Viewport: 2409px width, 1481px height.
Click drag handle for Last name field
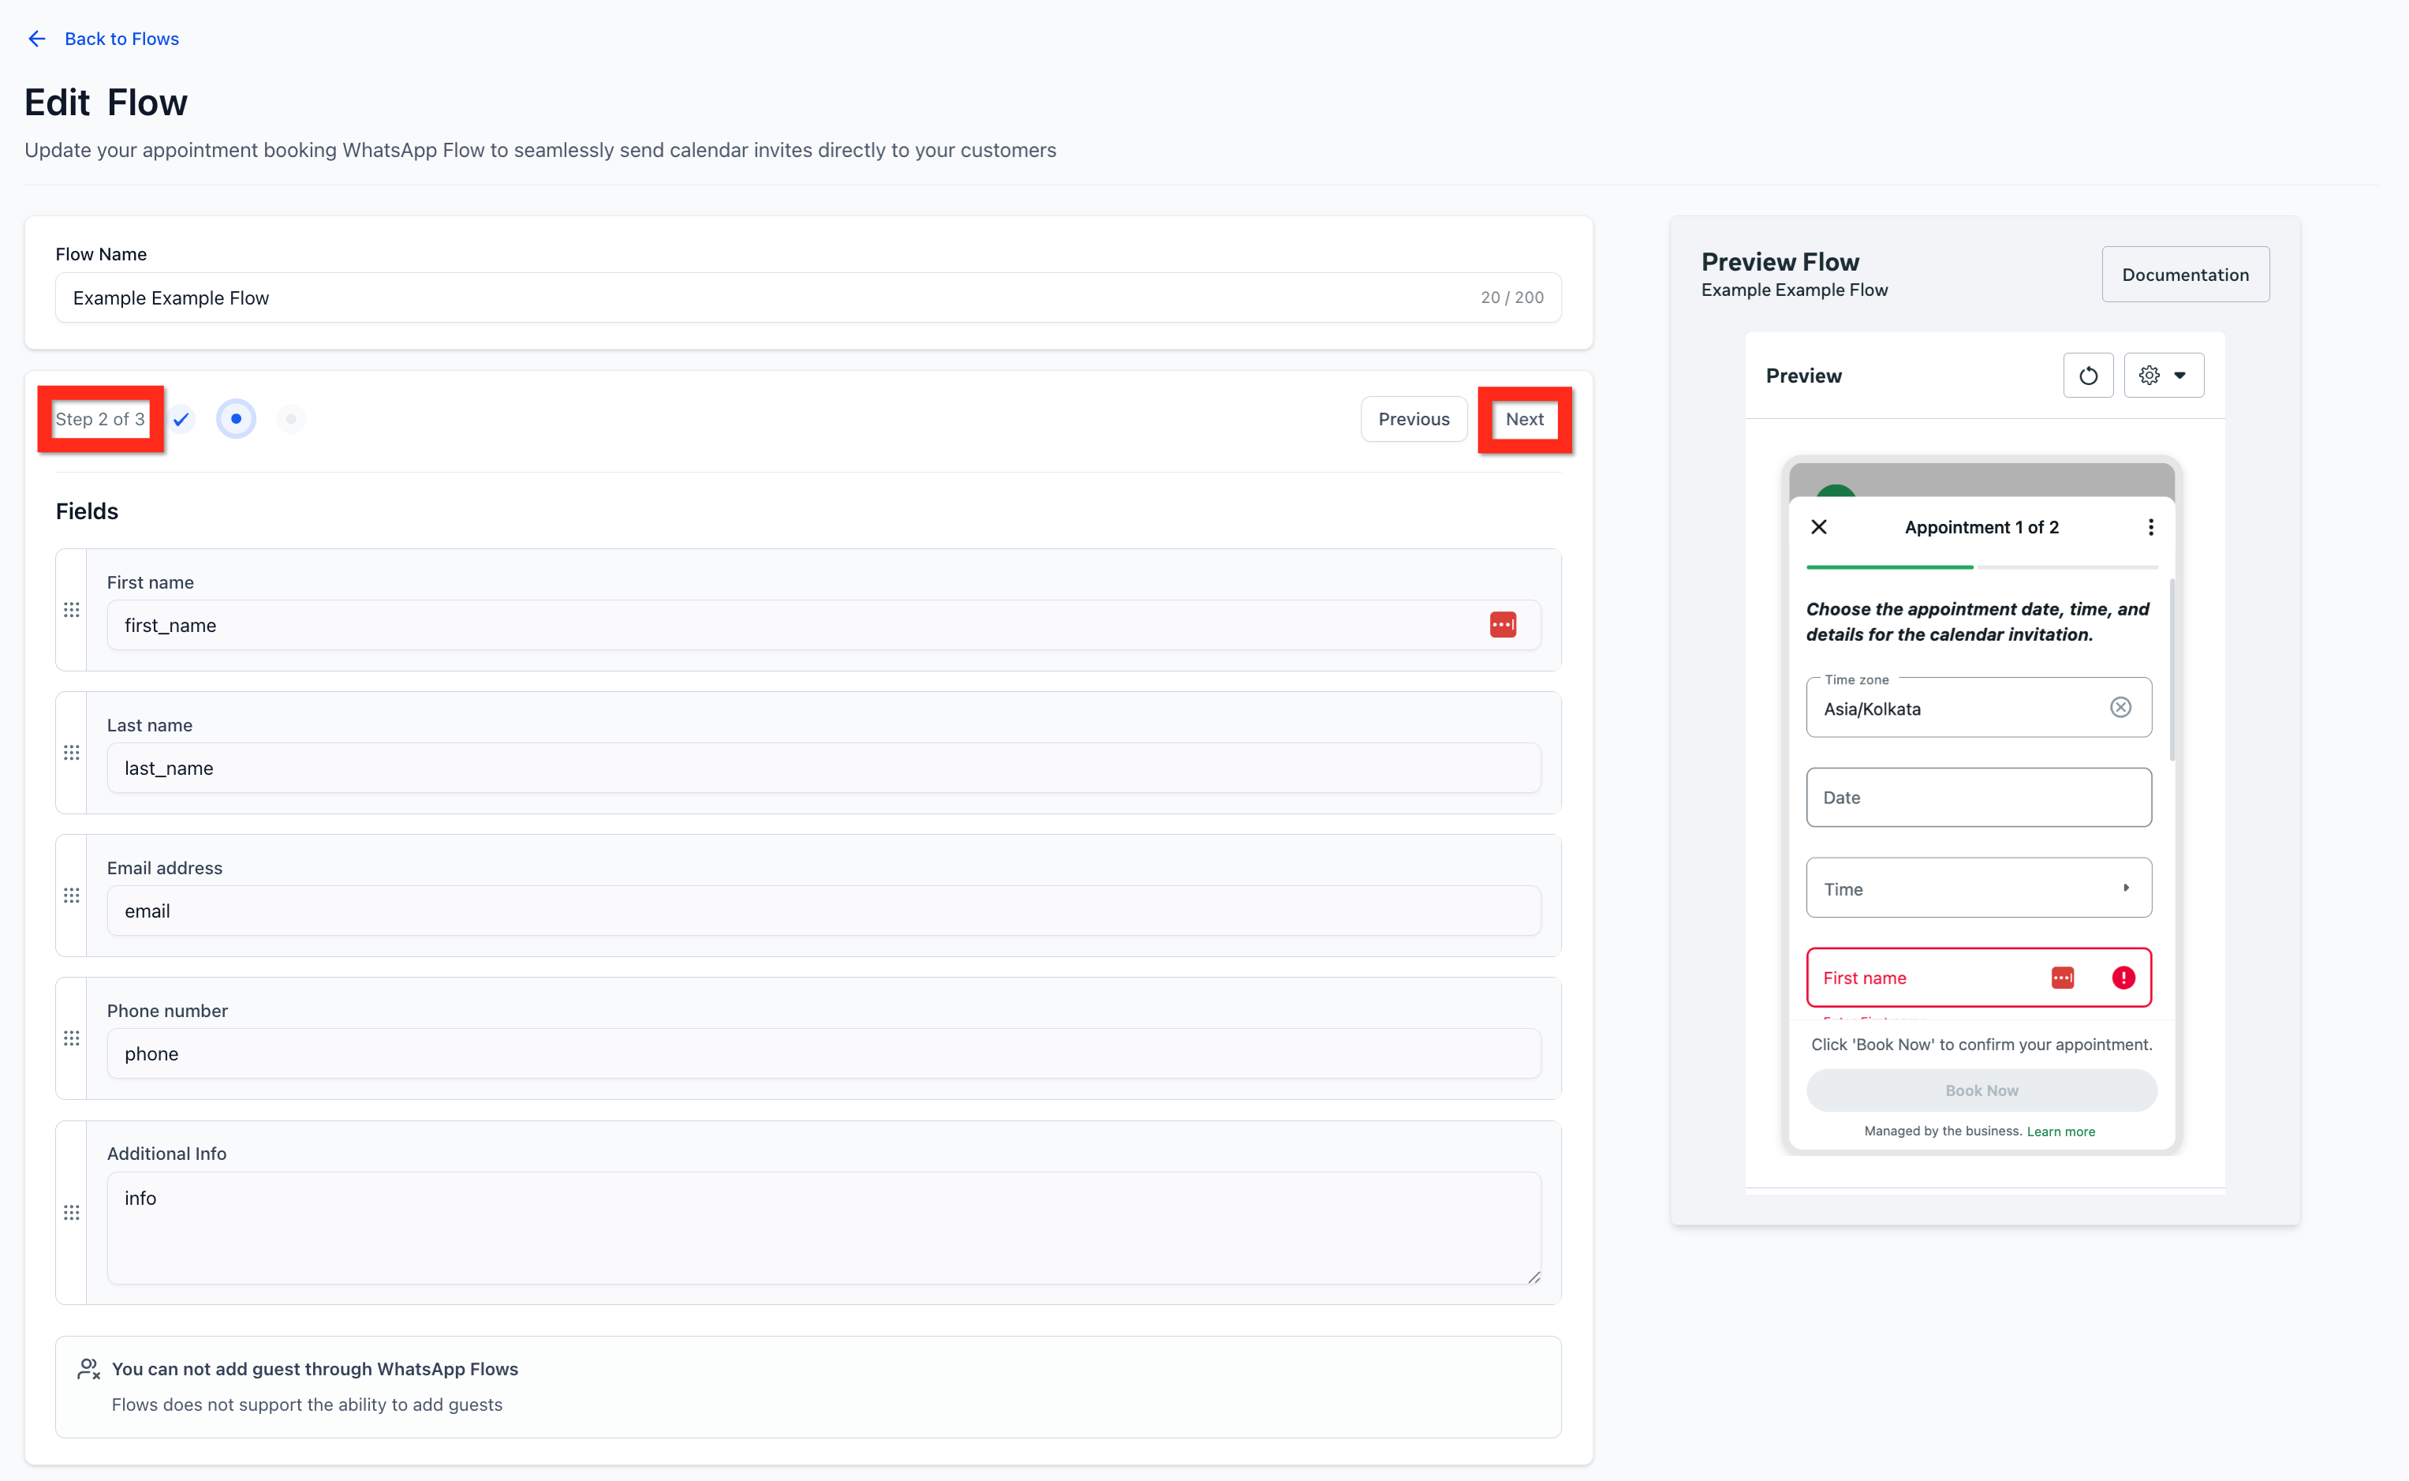pos(72,754)
